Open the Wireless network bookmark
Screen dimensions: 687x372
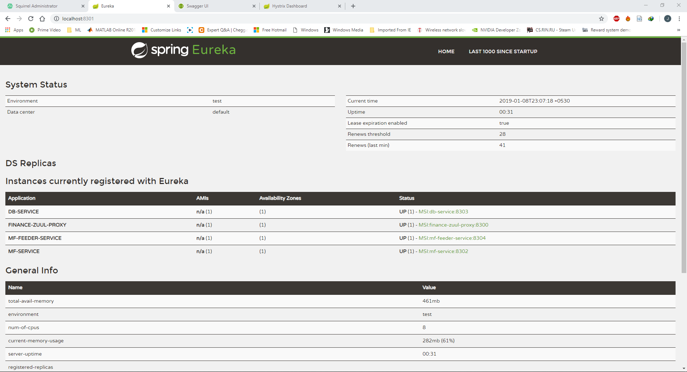coord(441,30)
